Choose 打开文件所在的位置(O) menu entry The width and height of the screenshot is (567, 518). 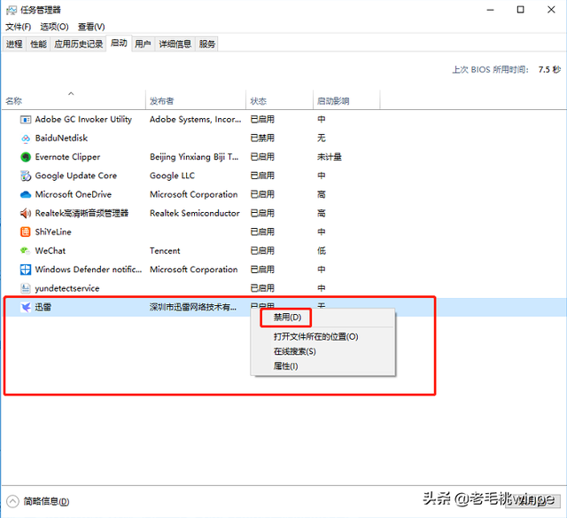tap(315, 337)
